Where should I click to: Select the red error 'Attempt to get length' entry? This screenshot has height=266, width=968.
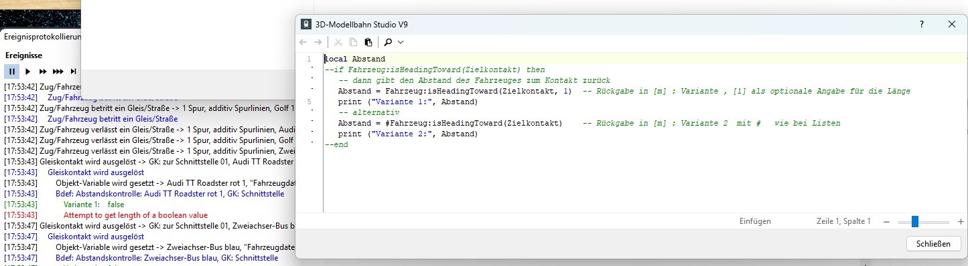pyautogui.click(x=135, y=215)
